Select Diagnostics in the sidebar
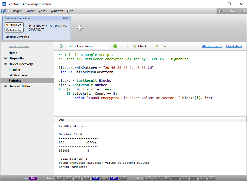 [x=17, y=58]
